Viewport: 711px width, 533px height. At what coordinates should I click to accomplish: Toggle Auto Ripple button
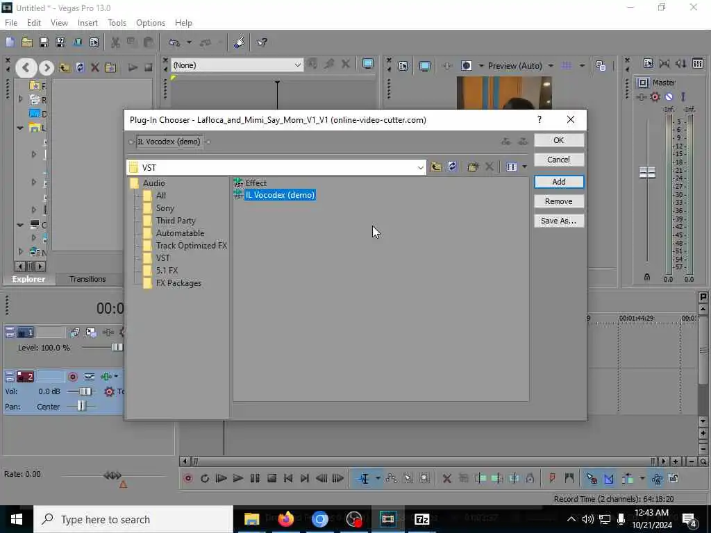[x=628, y=478]
